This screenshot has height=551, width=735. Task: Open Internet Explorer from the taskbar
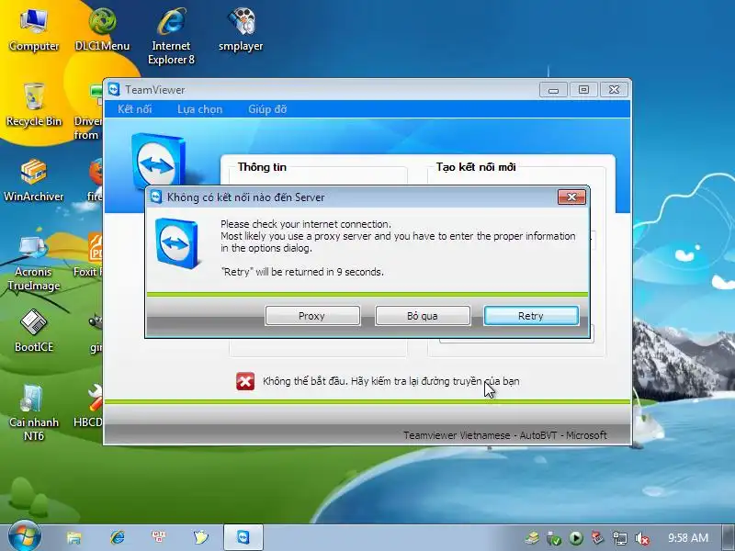click(118, 537)
